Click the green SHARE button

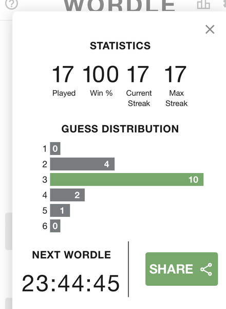coord(182,269)
